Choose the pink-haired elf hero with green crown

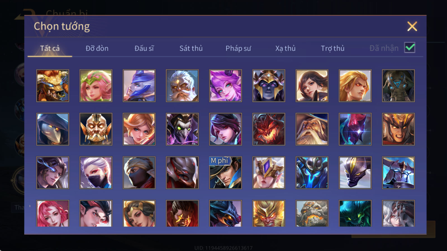pyautogui.click(x=96, y=86)
